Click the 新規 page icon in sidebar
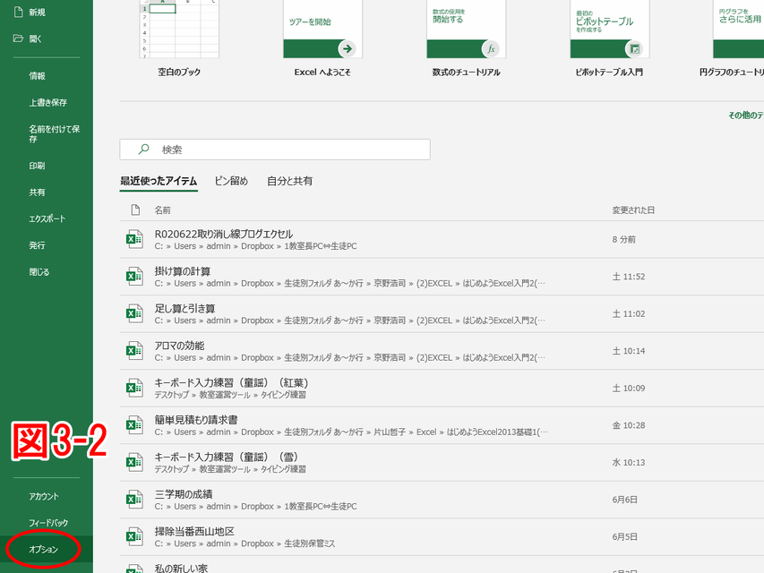Viewport: 764px width, 573px height. [x=19, y=12]
